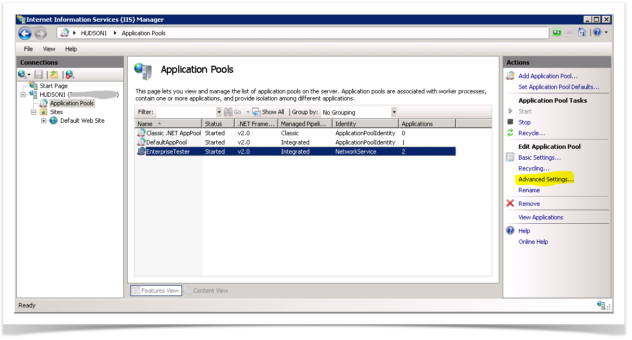Open Advanced Settings for the pool
Viewport: 632px width, 340px height.
[546, 179]
